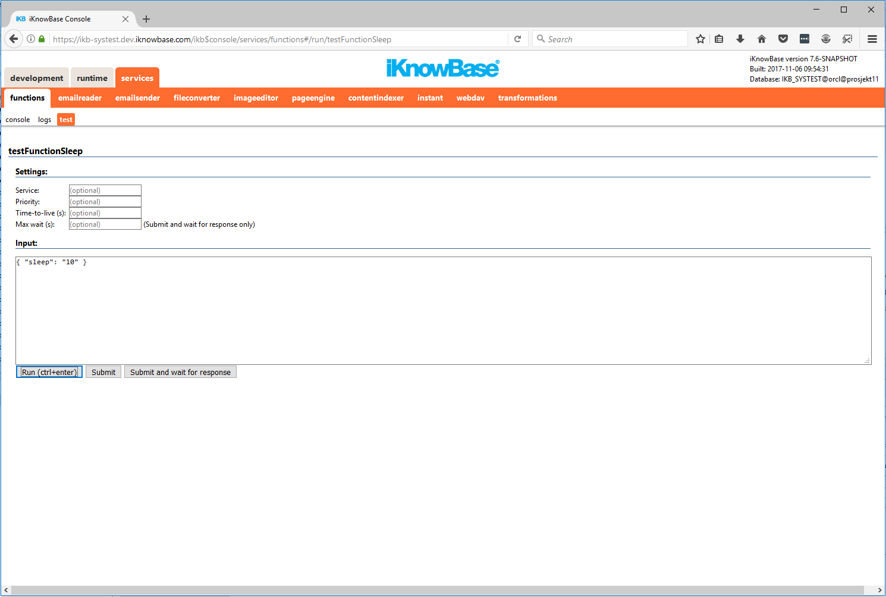Click the horizontal scrollbar track at the bottom
The width and height of the screenshot is (886, 597).
(x=438, y=590)
